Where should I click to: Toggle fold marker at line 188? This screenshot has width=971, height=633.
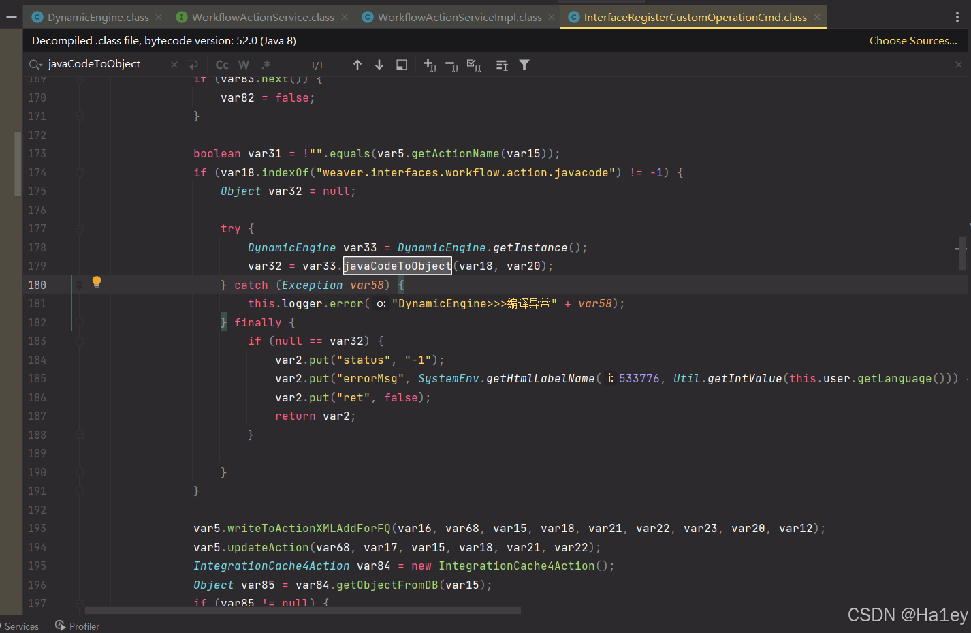(x=80, y=435)
